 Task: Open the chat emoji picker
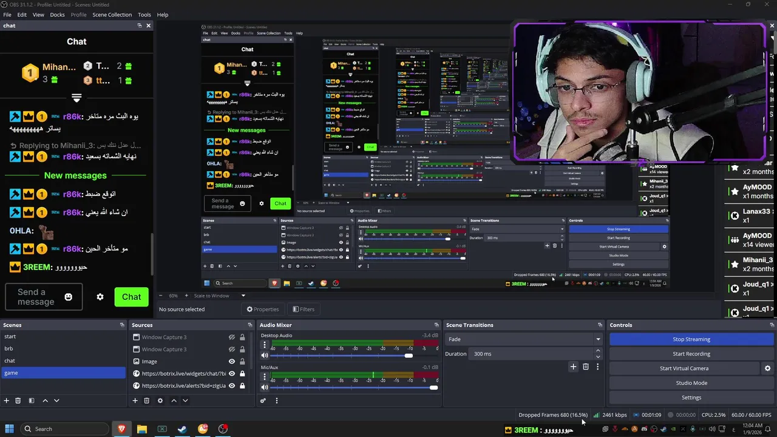[x=69, y=297]
